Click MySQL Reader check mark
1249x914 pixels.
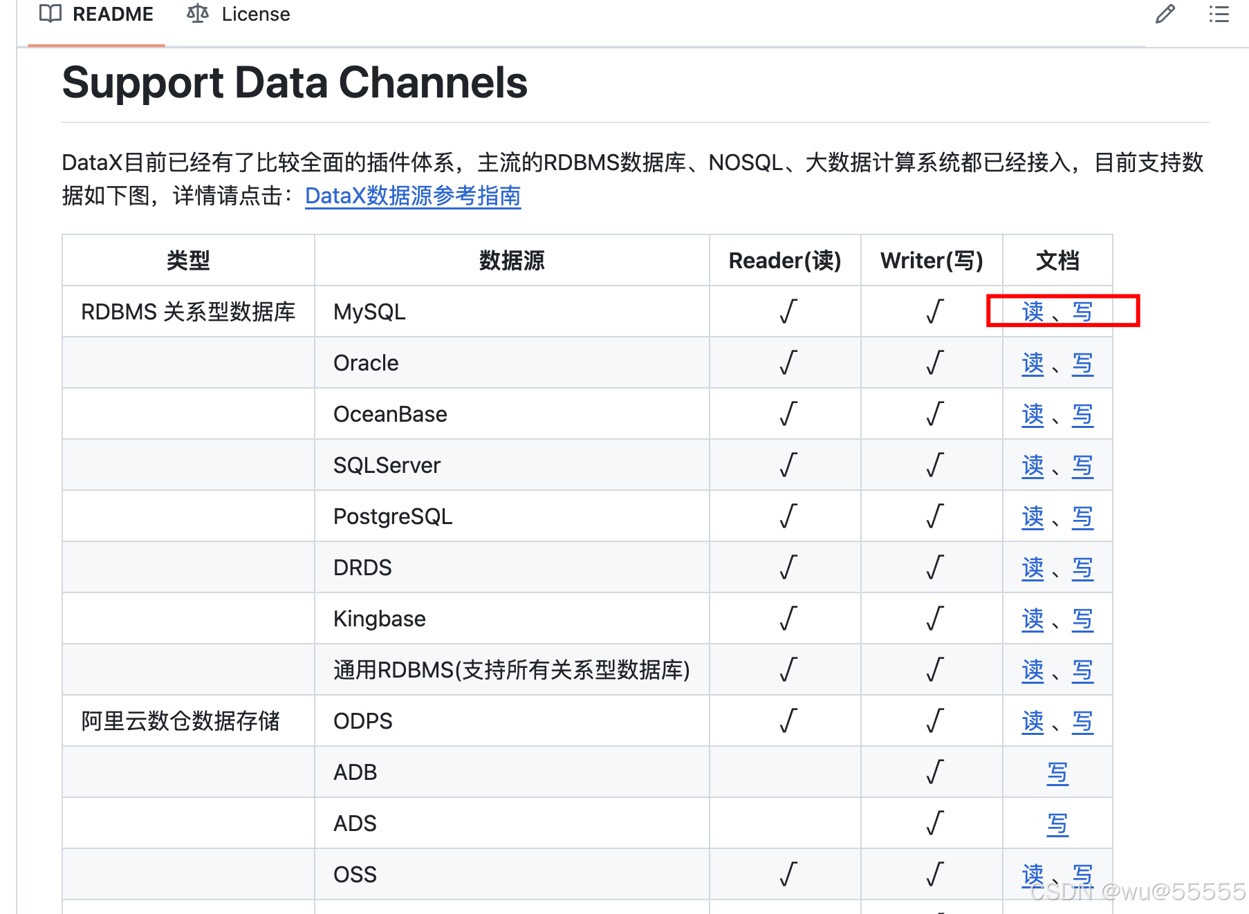pyautogui.click(x=788, y=311)
